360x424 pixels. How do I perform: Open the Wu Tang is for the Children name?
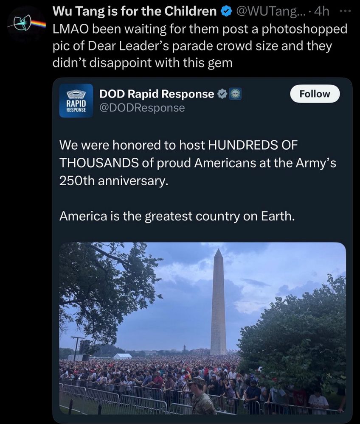point(135,11)
